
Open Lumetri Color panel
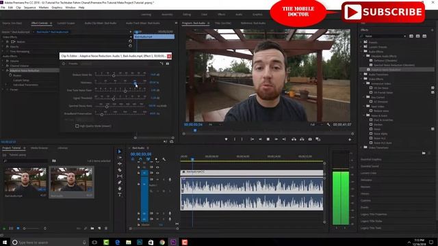[368, 173]
